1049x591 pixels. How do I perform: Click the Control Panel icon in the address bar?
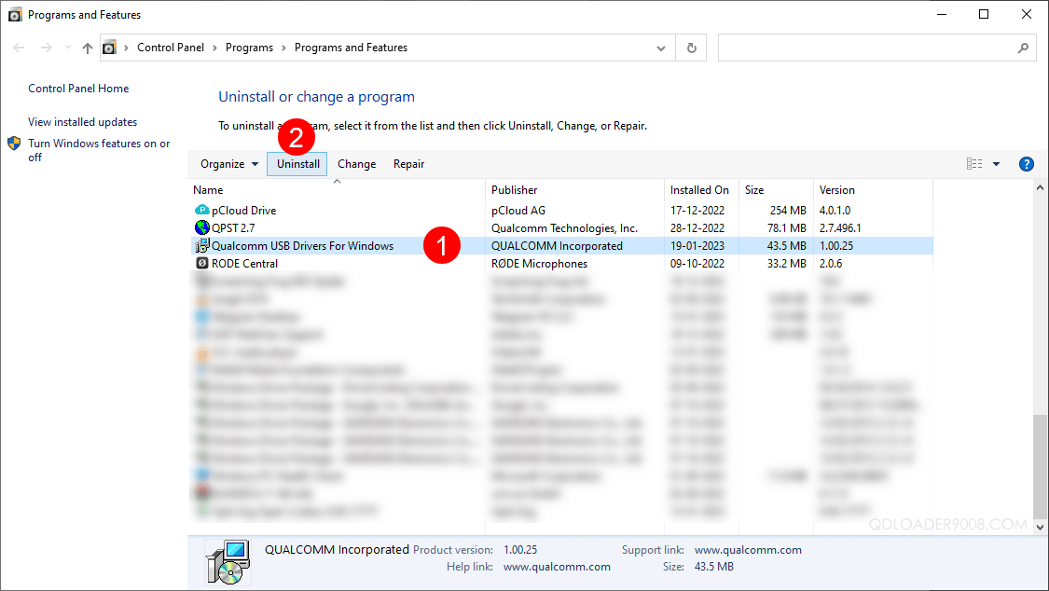click(x=112, y=47)
